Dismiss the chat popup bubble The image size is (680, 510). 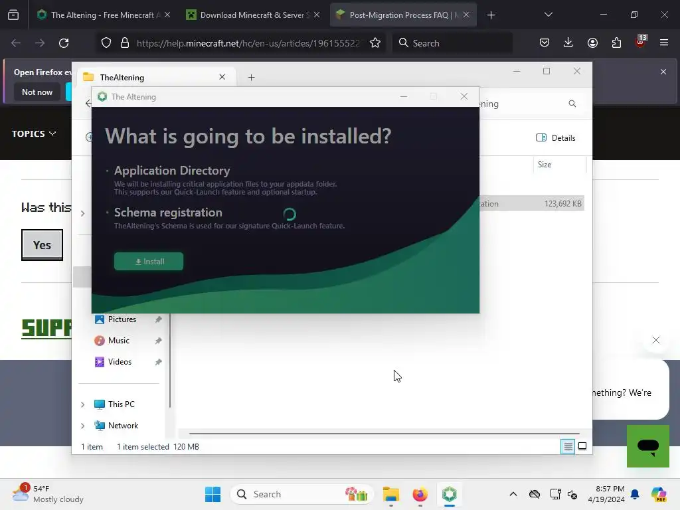click(655, 340)
